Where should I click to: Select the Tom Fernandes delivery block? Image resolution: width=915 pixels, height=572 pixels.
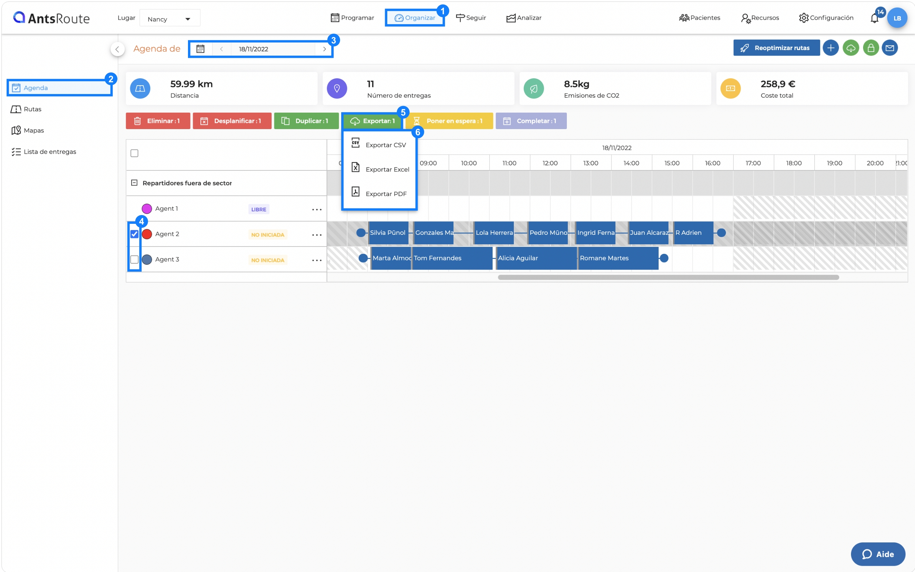coord(452,258)
